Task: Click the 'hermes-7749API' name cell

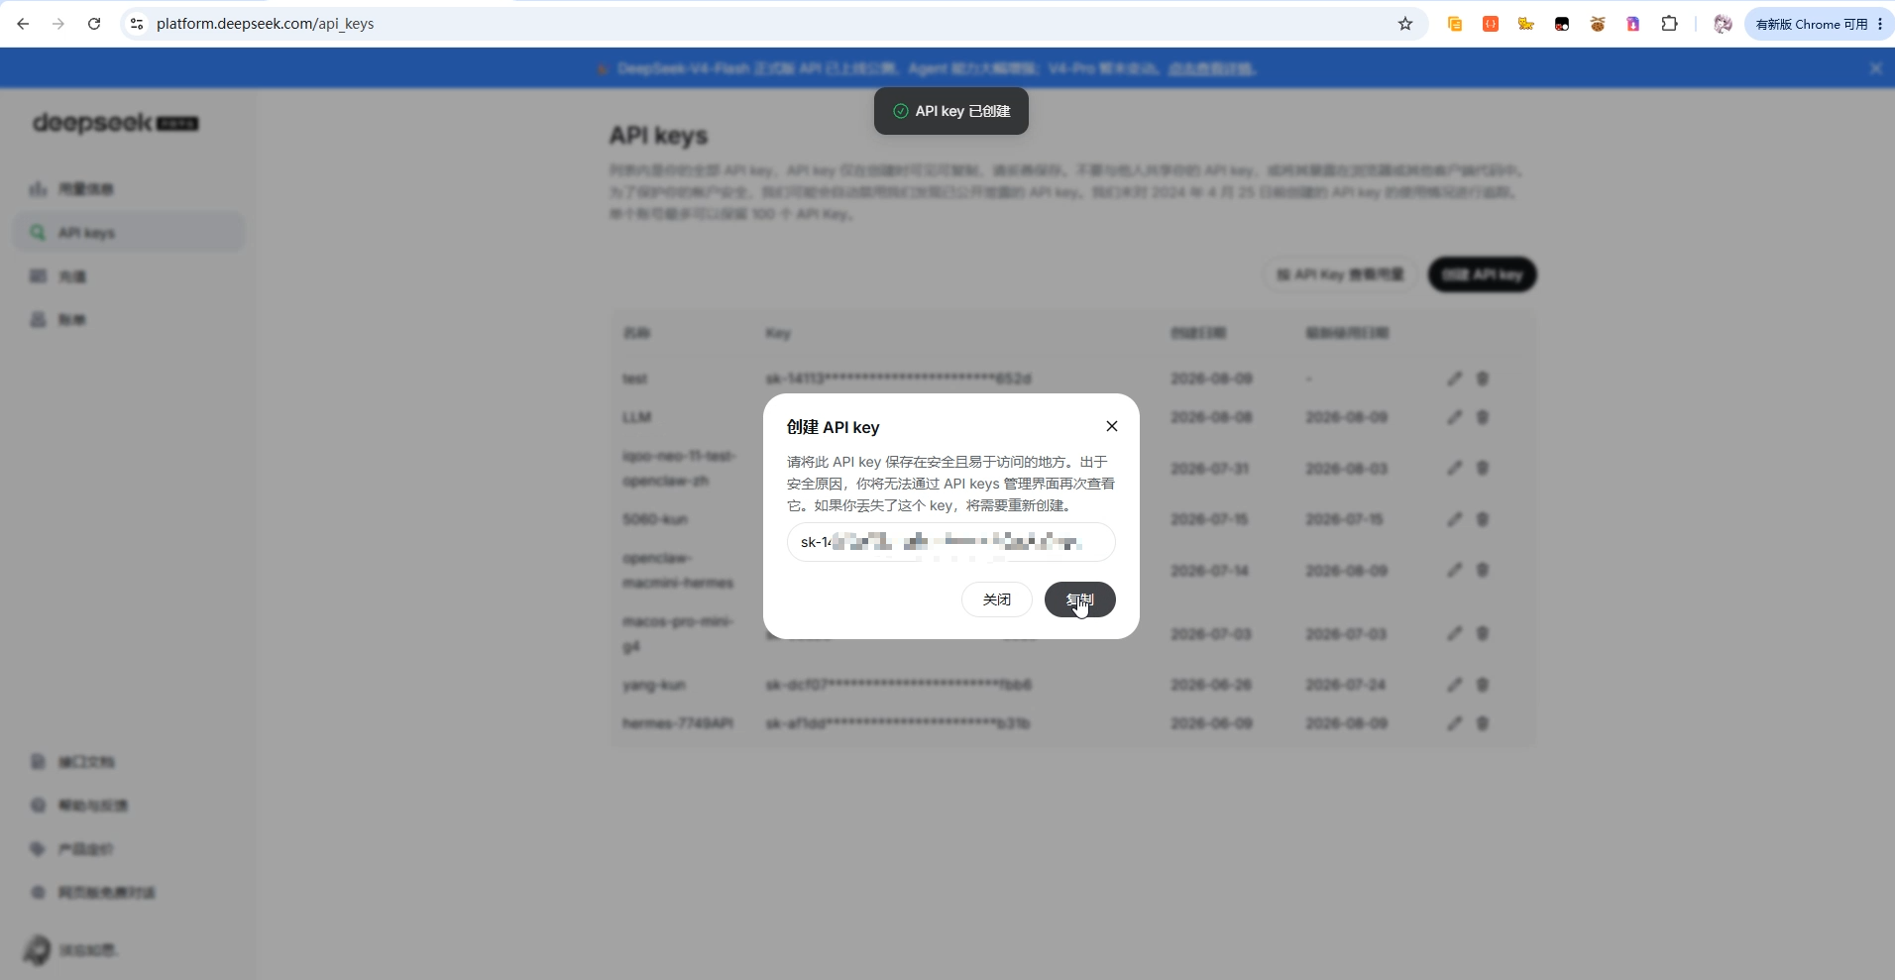Action: click(x=678, y=723)
